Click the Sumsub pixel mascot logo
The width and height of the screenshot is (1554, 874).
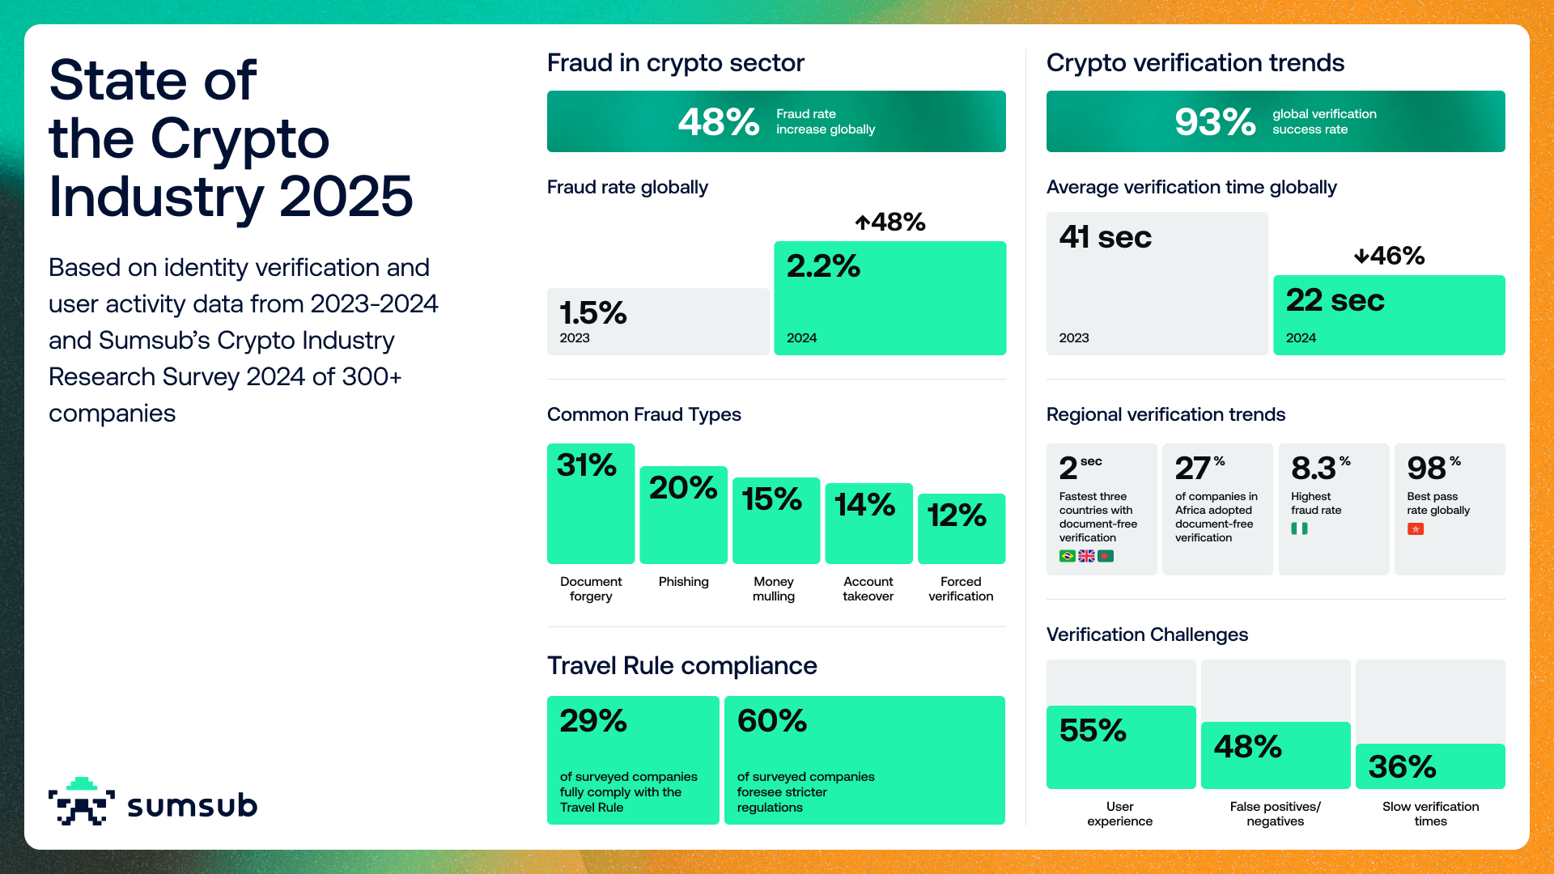pos(81,801)
